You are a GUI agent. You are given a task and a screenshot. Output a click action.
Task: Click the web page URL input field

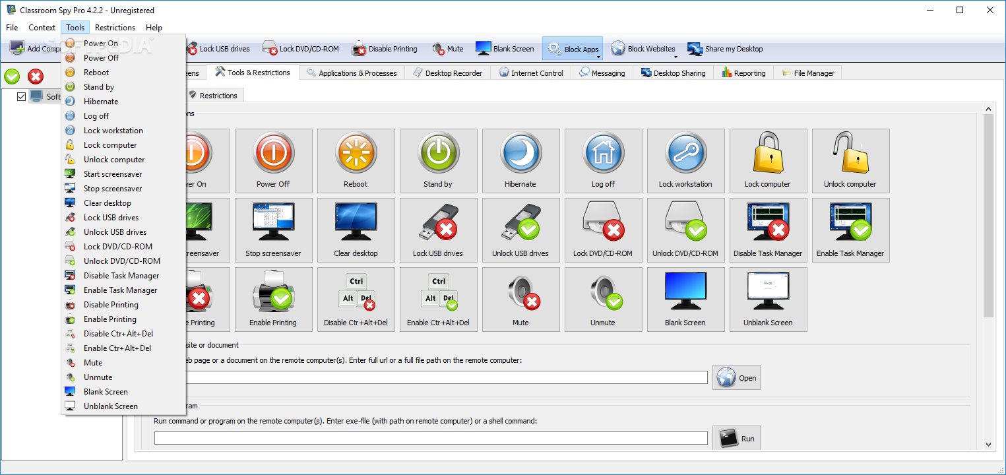[x=431, y=377]
